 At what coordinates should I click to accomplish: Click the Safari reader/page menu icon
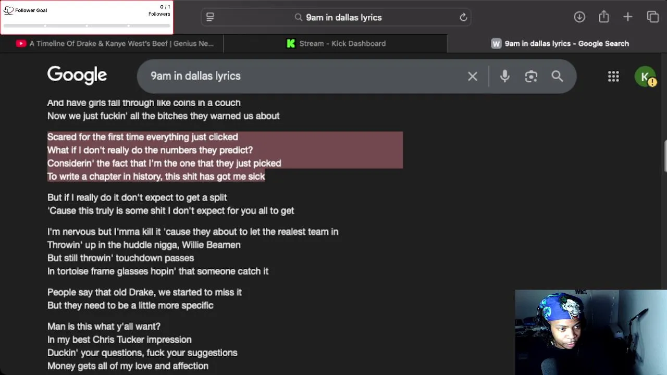210,17
